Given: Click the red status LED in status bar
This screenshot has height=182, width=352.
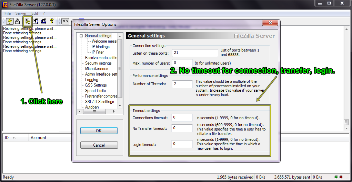Looking at the screenshot, I should click(341, 177).
